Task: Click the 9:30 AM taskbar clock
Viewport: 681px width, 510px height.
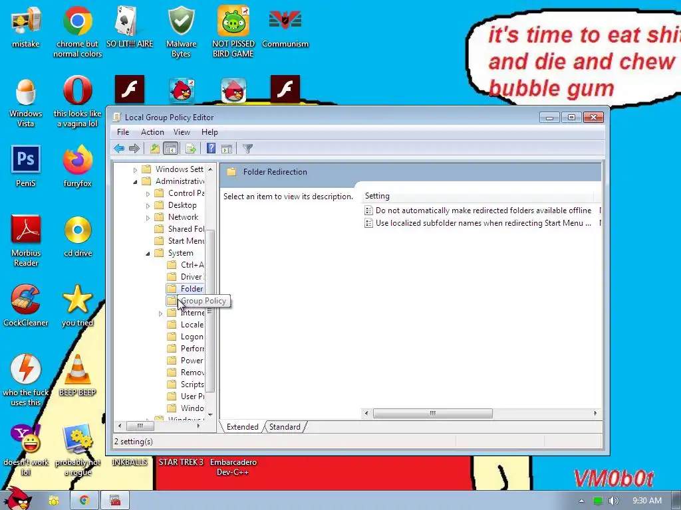Action: click(x=646, y=501)
